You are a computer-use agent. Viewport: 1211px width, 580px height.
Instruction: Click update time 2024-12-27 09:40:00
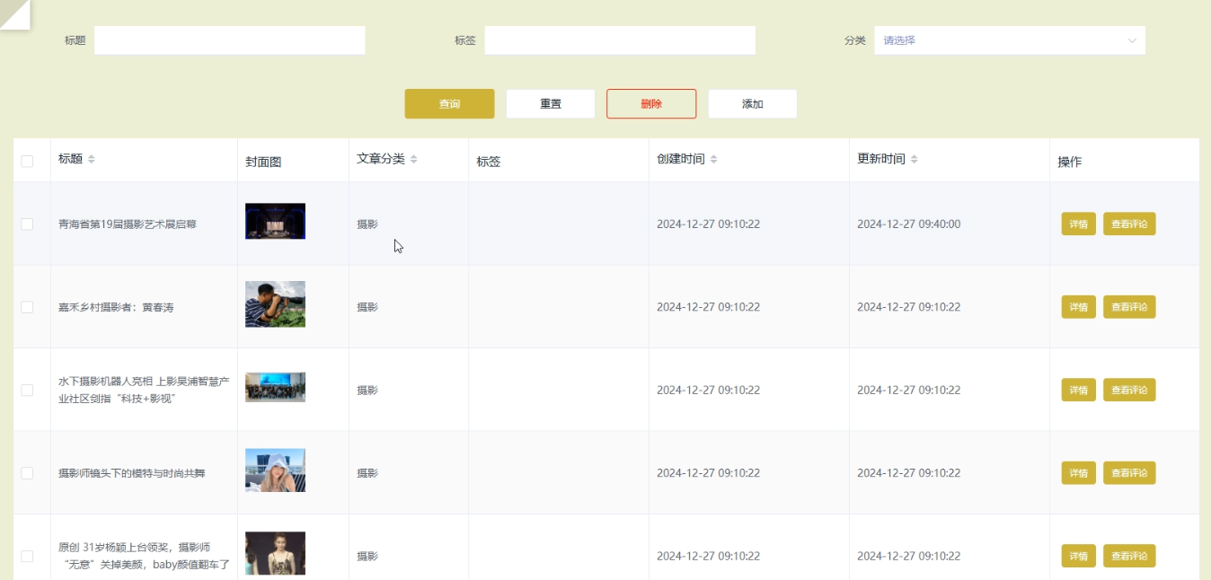[908, 224]
